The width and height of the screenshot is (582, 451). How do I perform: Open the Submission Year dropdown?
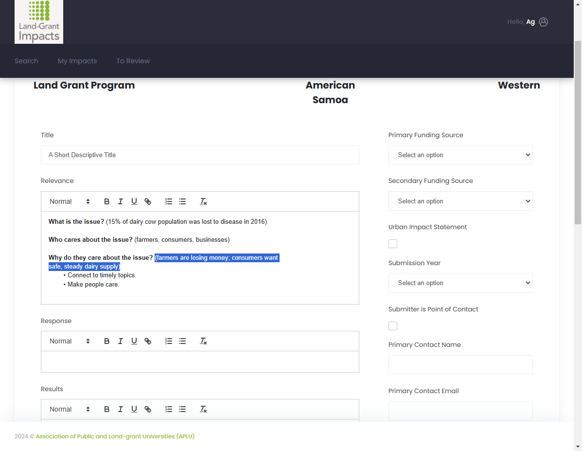click(x=460, y=283)
